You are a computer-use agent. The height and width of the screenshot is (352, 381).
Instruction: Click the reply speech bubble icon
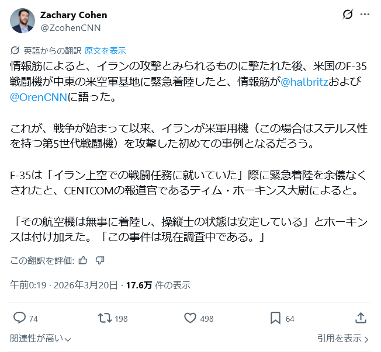tap(19, 318)
